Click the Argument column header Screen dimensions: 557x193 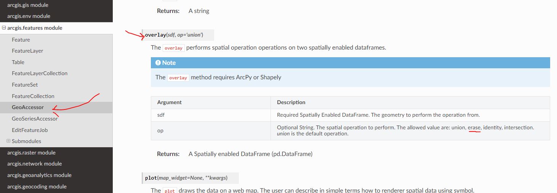(x=170, y=102)
